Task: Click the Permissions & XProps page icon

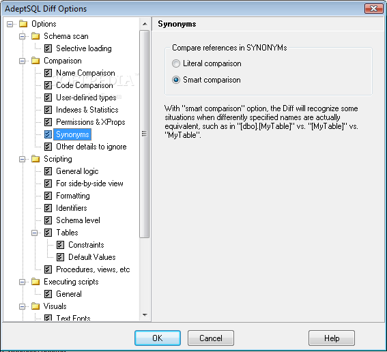Action: (x=48, y=122)
